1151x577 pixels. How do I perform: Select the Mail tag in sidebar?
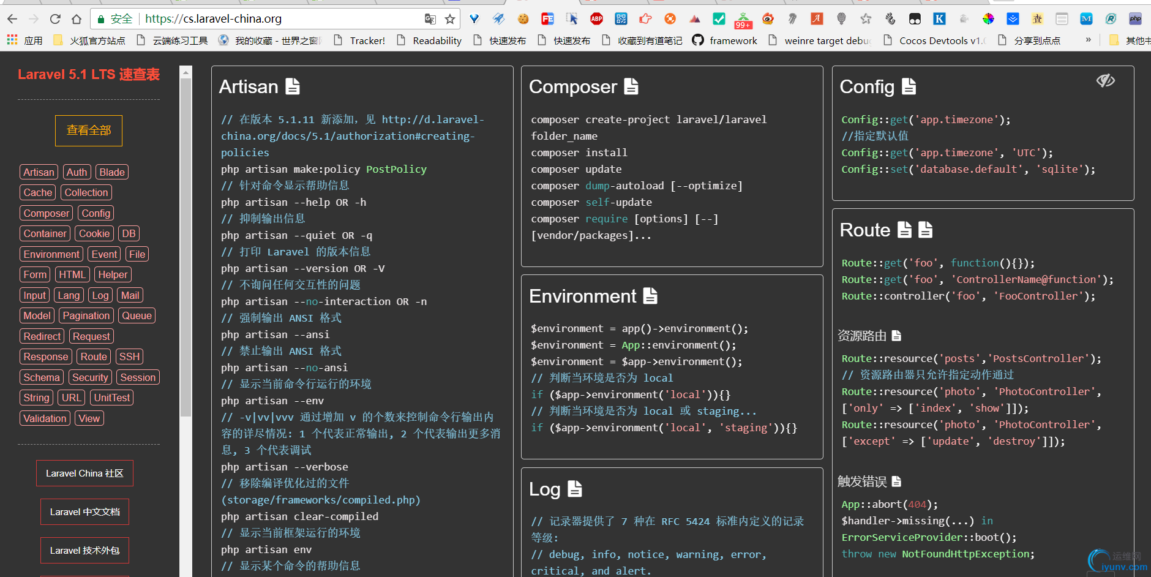point(130,295)
